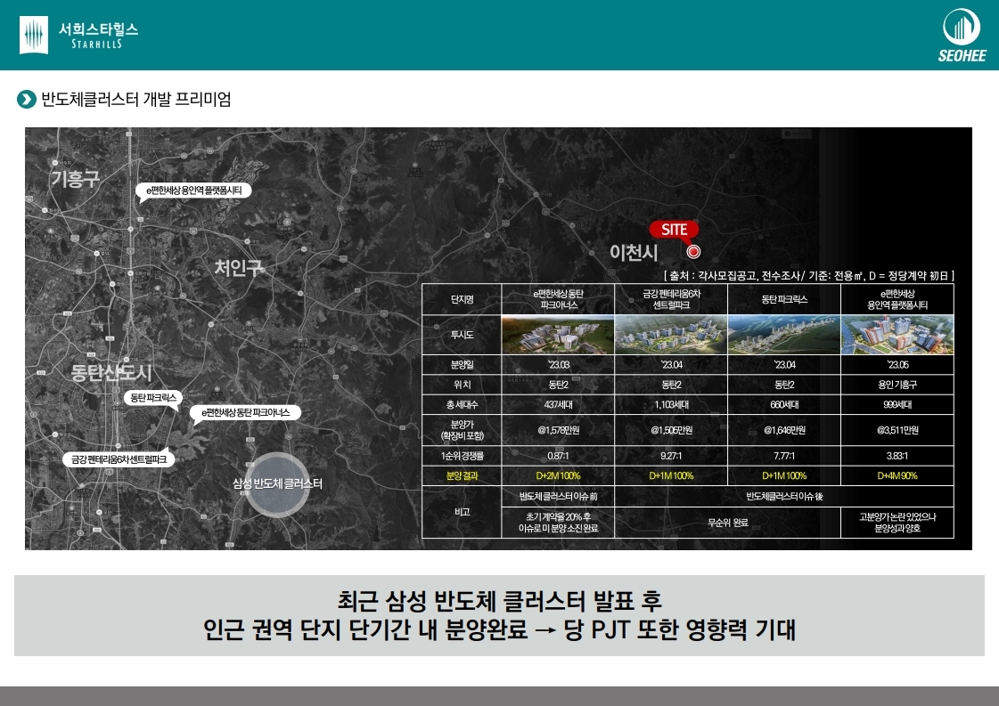Viewport: 999px width, 706px height.
Task: Click the 기흥구 district label on the map
Action: [x=75, y=179]
